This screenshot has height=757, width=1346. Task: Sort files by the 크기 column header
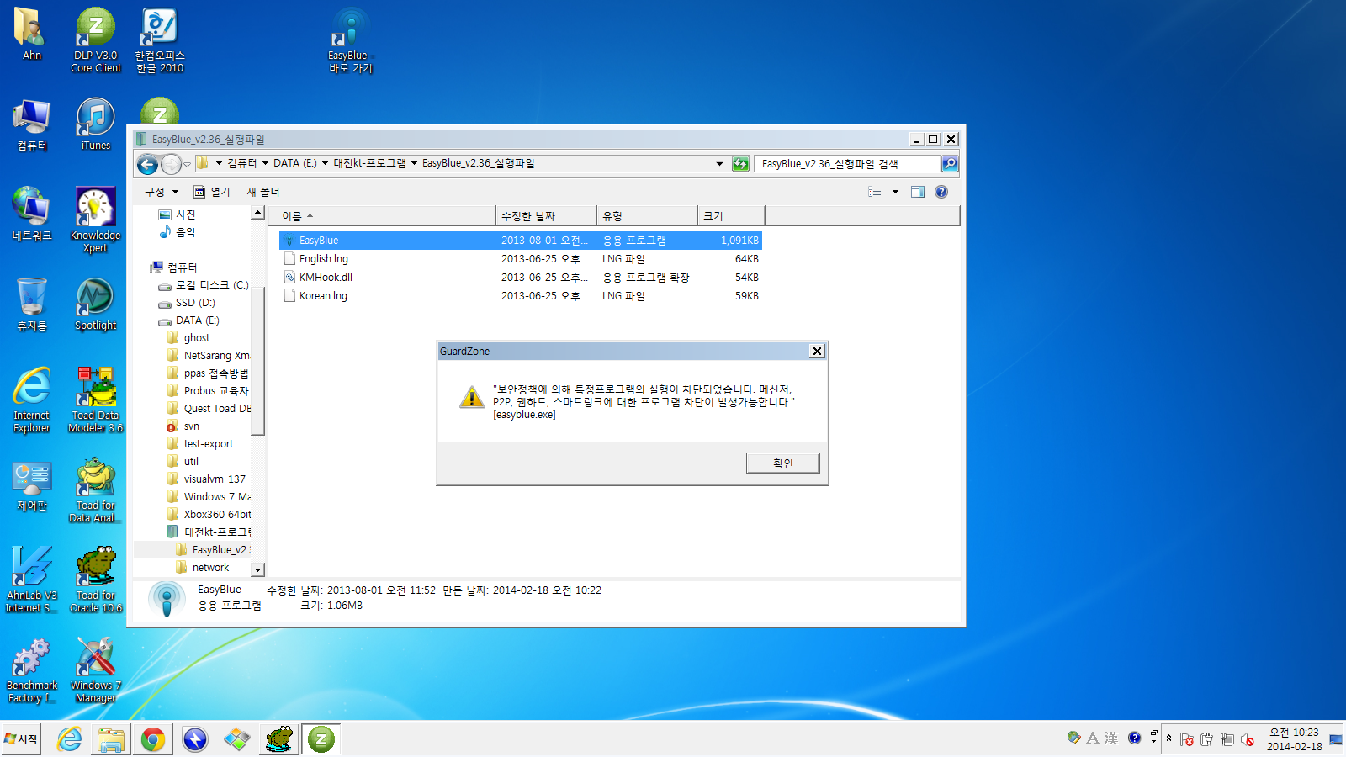point(731,216)
